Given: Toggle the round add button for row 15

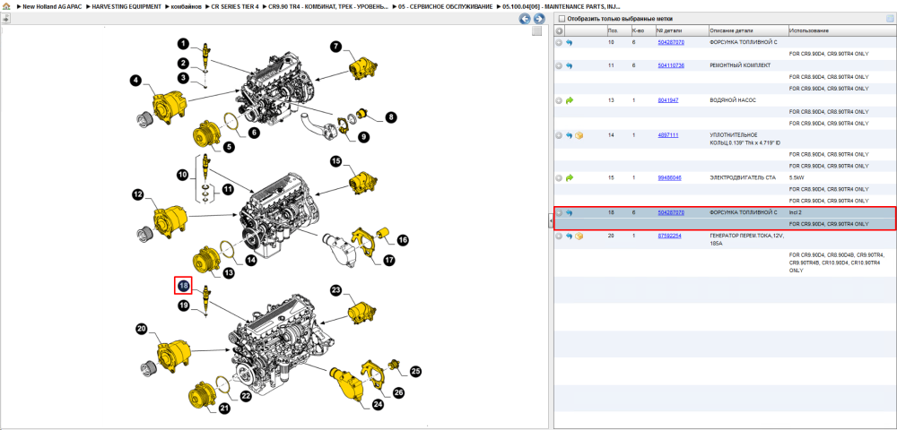Looking at the screenshot, I should tap(559, 178).
